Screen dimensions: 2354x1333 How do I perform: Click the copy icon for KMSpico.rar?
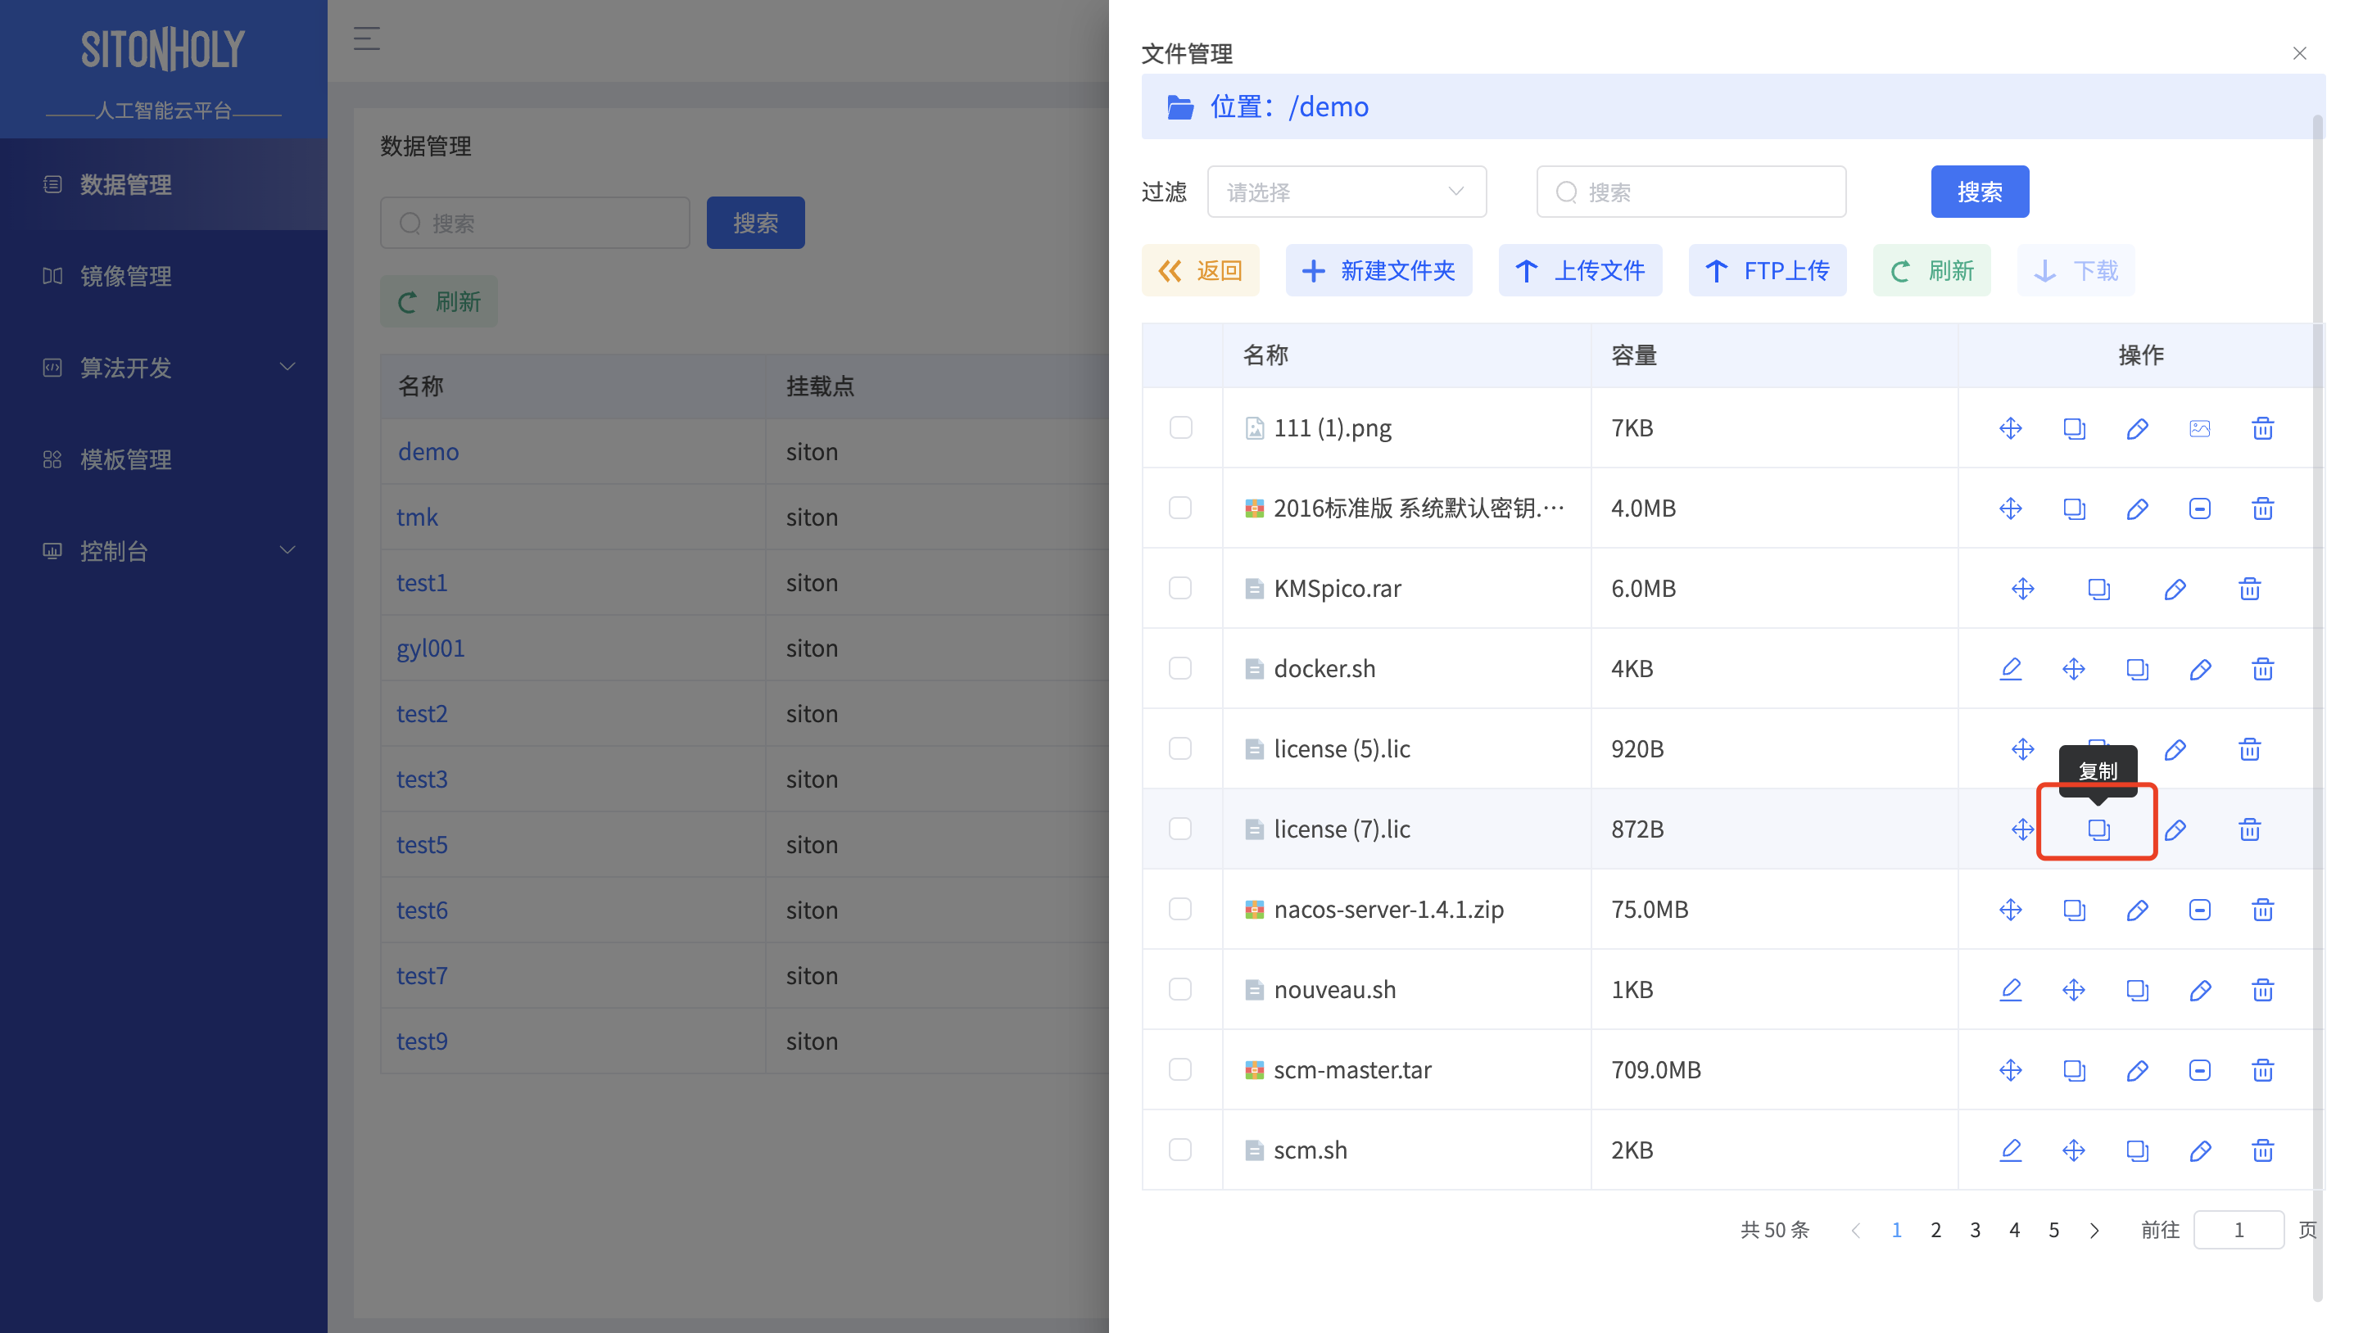pos(2098,589)
